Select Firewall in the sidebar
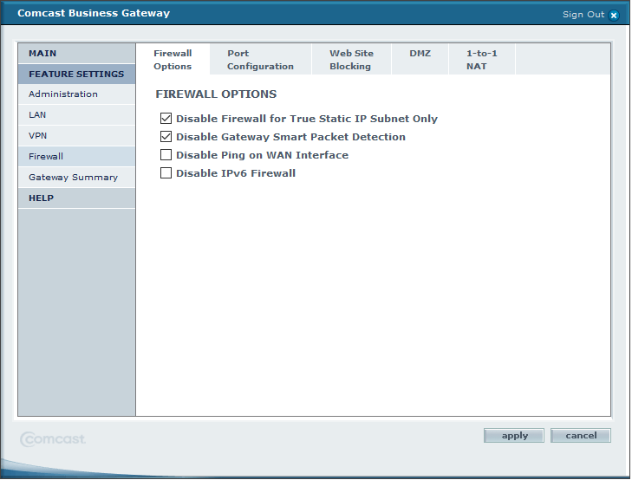This screenshot has height=480, width=632. pos(76,157)
